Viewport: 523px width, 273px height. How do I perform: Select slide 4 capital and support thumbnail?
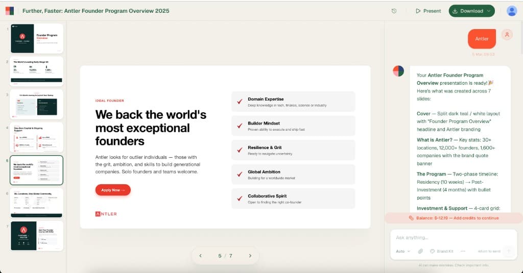37,137
